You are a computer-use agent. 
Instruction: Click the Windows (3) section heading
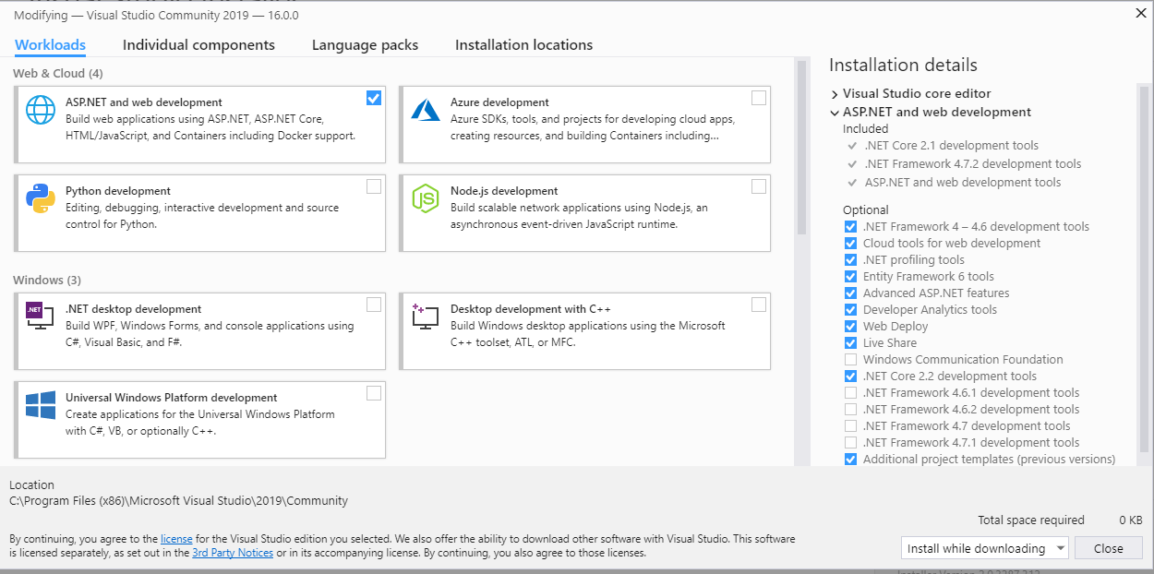coord(47,280)
